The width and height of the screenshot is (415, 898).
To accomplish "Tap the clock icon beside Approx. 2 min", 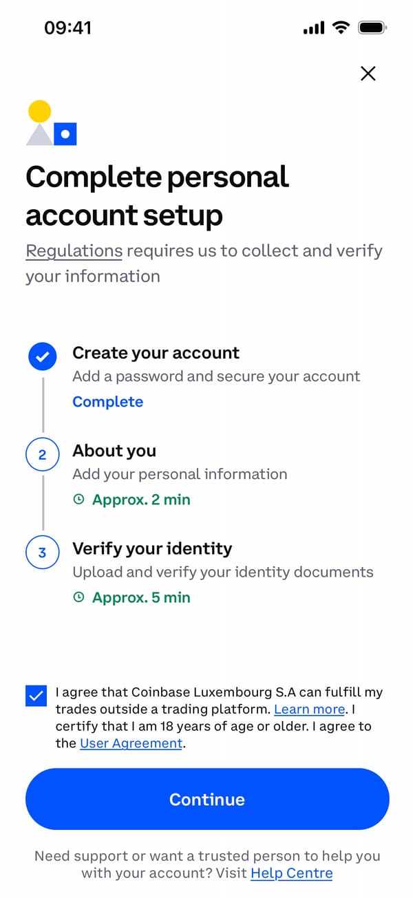I will click(78, 500).
